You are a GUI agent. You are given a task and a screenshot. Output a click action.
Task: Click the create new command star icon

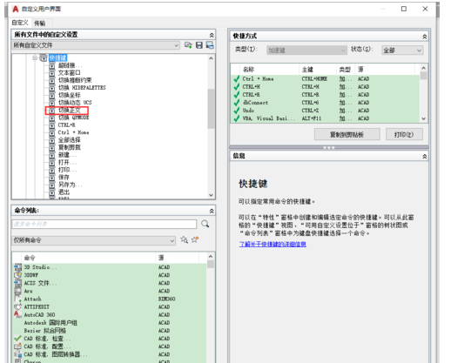pos(195,239)
